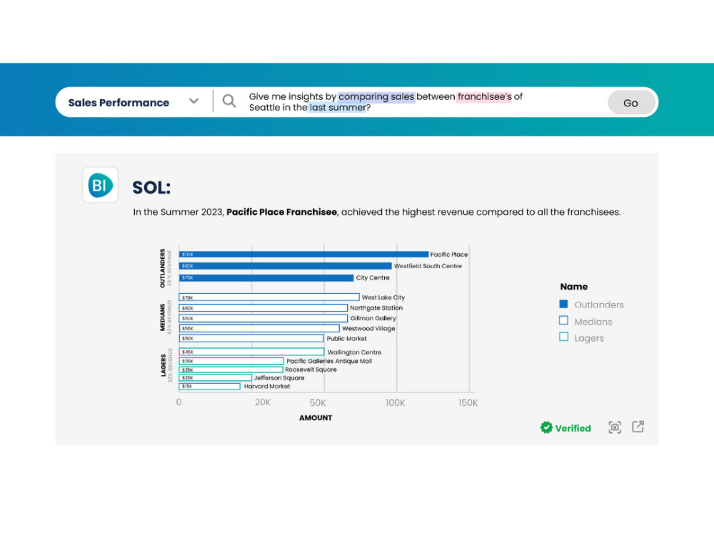Image resolution: width=714 pixels, height=535 pixels.
Task: Click the bold 'Pacific Place Franchisee' text
Action: pyautogui.click(x=281, y=212)
